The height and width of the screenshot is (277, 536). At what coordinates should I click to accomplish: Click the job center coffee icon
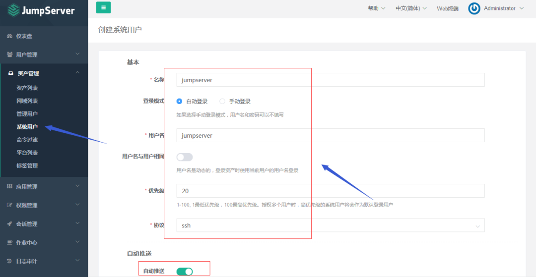[x=9, y=242]
